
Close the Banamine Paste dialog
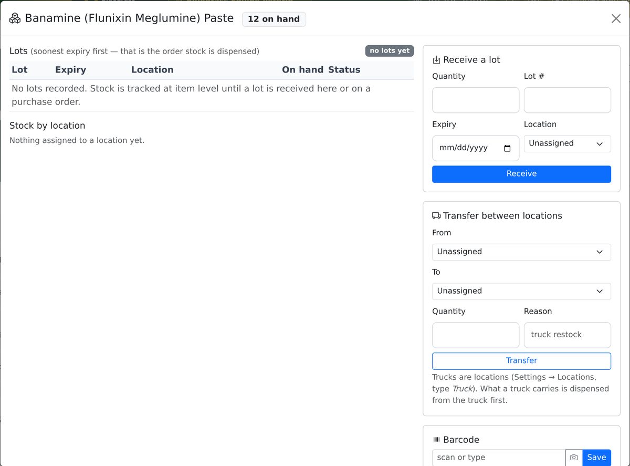[x=616, y=18]
